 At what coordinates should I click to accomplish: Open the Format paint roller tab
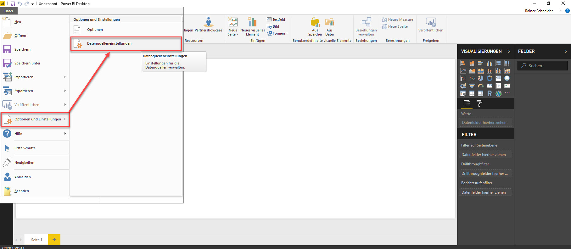479,103
